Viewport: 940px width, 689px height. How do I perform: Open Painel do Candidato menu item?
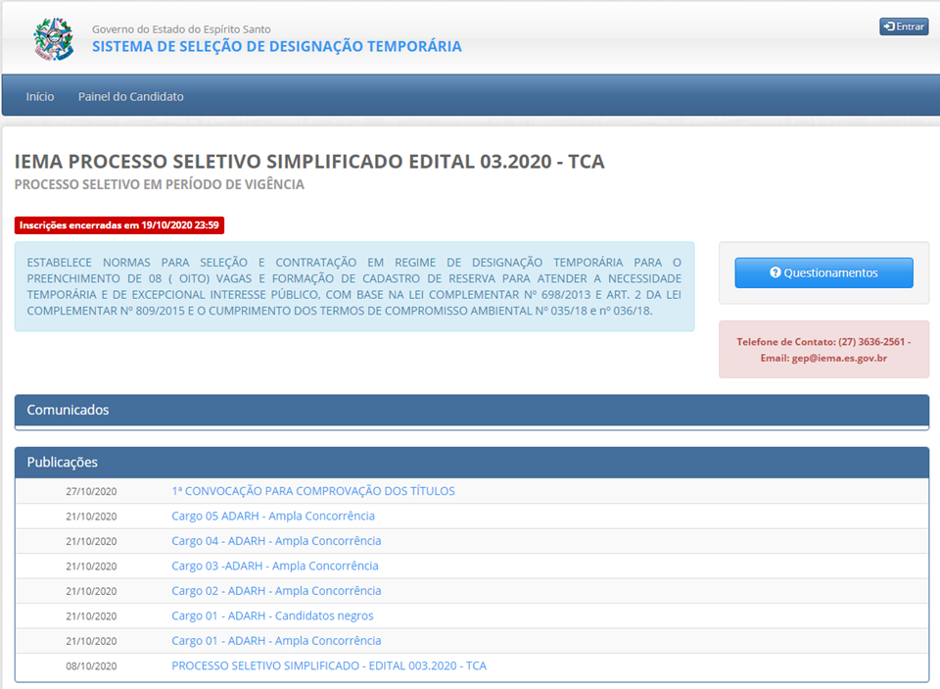pos(130,96)
